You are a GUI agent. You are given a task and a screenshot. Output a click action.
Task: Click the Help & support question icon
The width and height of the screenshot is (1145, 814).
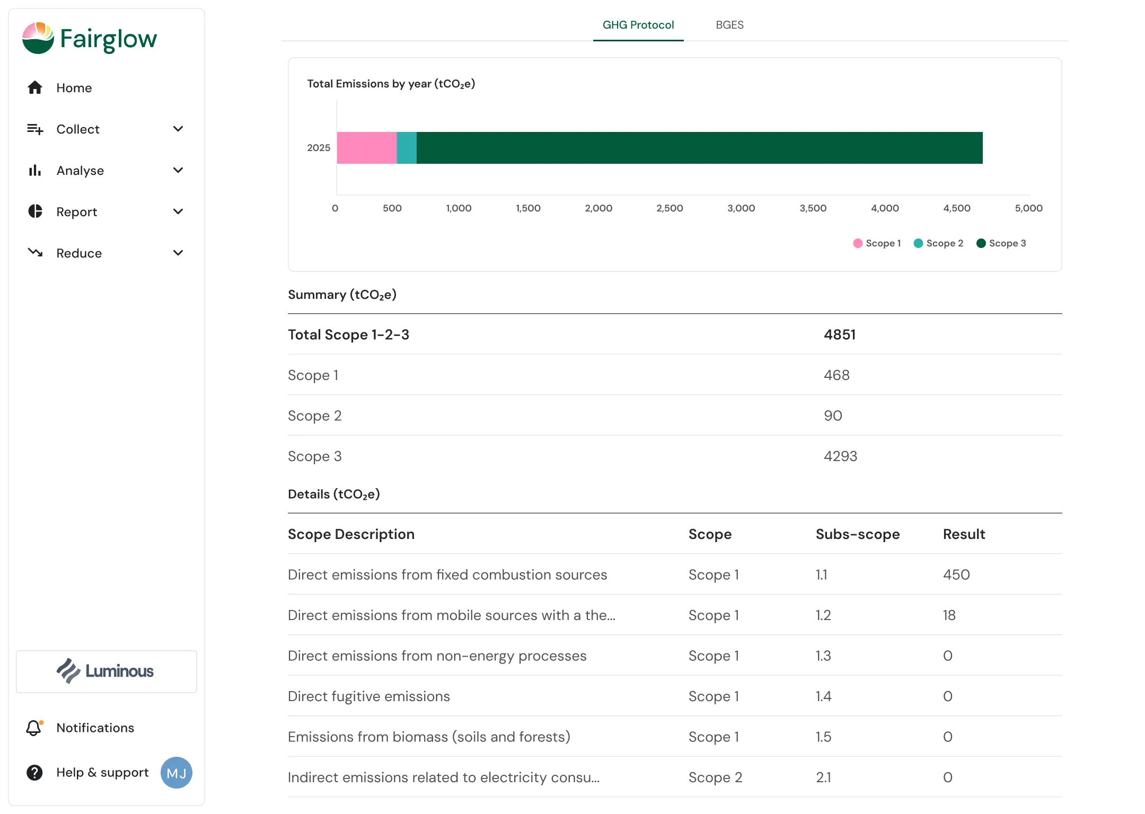(34, 773)
